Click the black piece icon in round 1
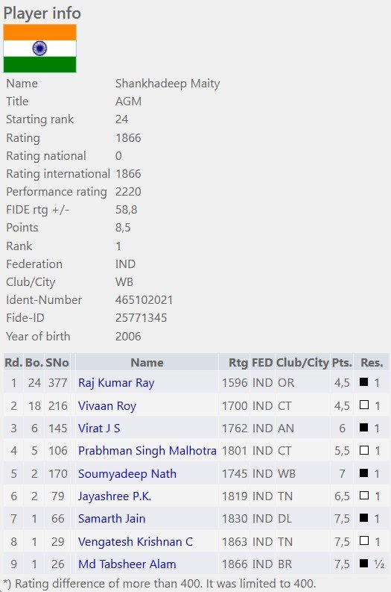 coord(364,381)
